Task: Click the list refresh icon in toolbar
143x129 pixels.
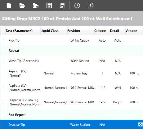Action: tap(90, 5)
